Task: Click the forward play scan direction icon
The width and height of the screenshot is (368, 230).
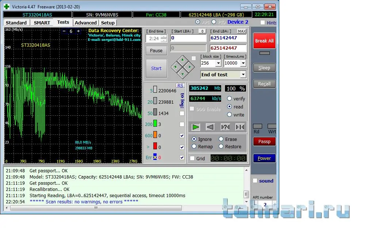Action: (x=196, y=127)
